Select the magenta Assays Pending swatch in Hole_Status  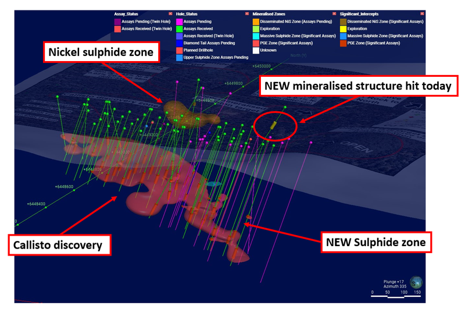pyautogui.click(x=179, y=22)
